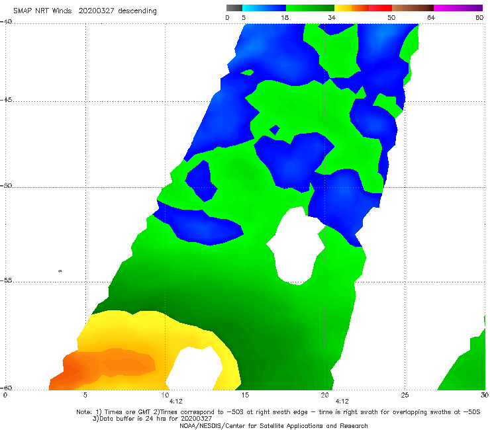Pick the magenta-purple colorbar segment
The height and width of the screenshot is (430, 490).
tap(458, 8)
